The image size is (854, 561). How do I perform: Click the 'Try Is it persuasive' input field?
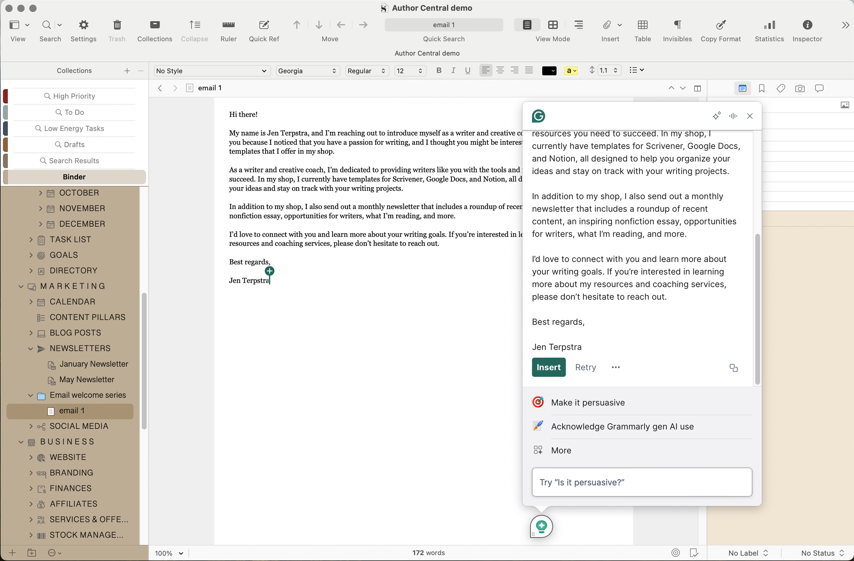642,482
